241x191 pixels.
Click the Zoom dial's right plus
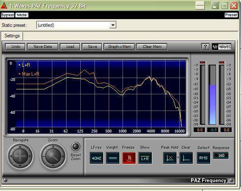(x=63, y=156)
